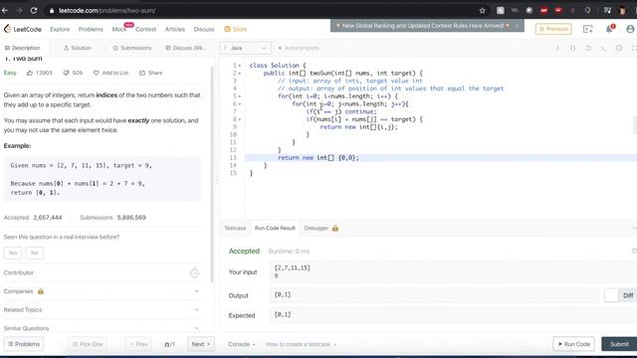The image size is (637, 358).
Task: Collapse the fold arrow at line 8
Action: point(240,119)
